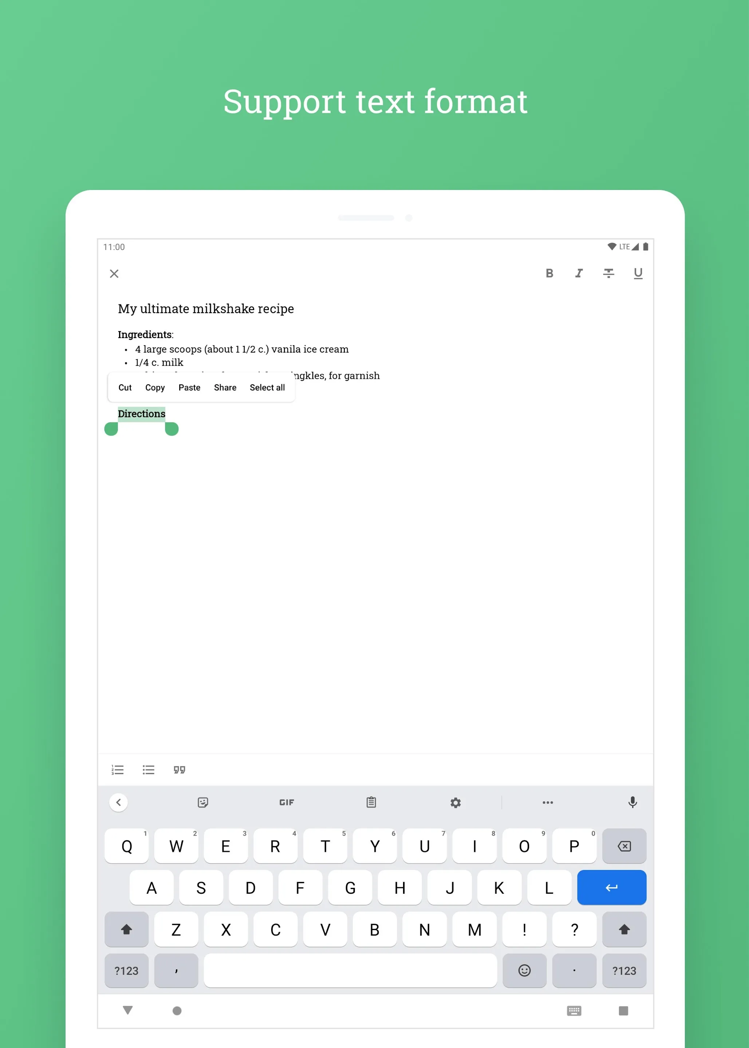Tap the Cut option in context menu

pyautogui.click(x=124, y=387)
